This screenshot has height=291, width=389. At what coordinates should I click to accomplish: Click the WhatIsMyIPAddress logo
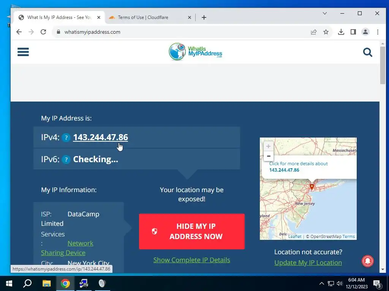pos(195,52)
